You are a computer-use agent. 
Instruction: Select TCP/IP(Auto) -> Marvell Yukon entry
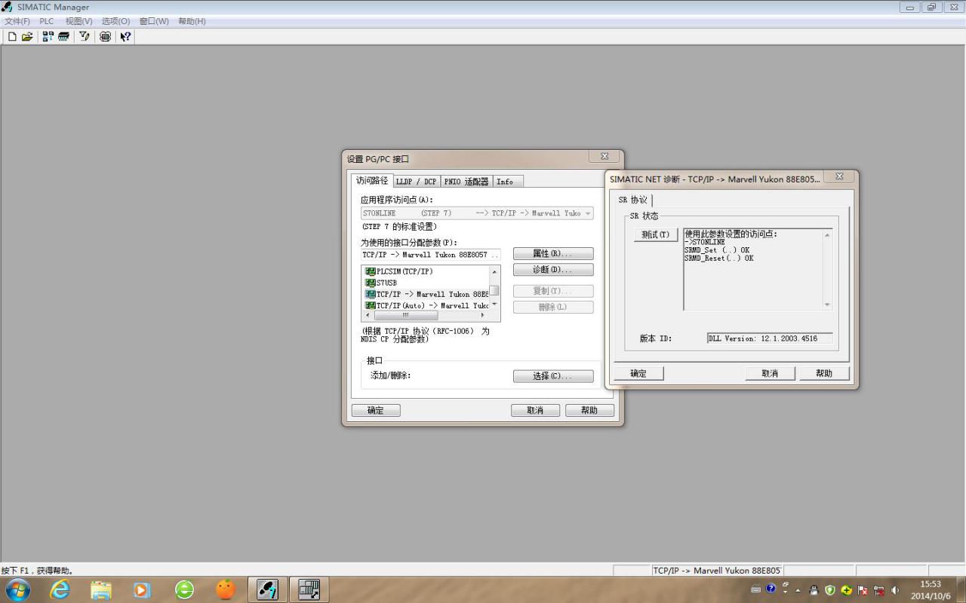(x=426, y=305)
